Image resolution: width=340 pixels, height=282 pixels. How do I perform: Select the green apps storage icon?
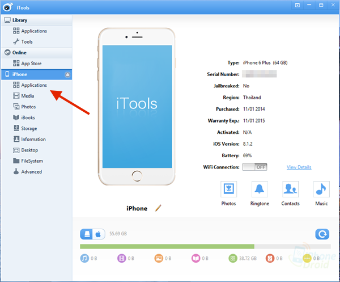[x=233, y=258]
